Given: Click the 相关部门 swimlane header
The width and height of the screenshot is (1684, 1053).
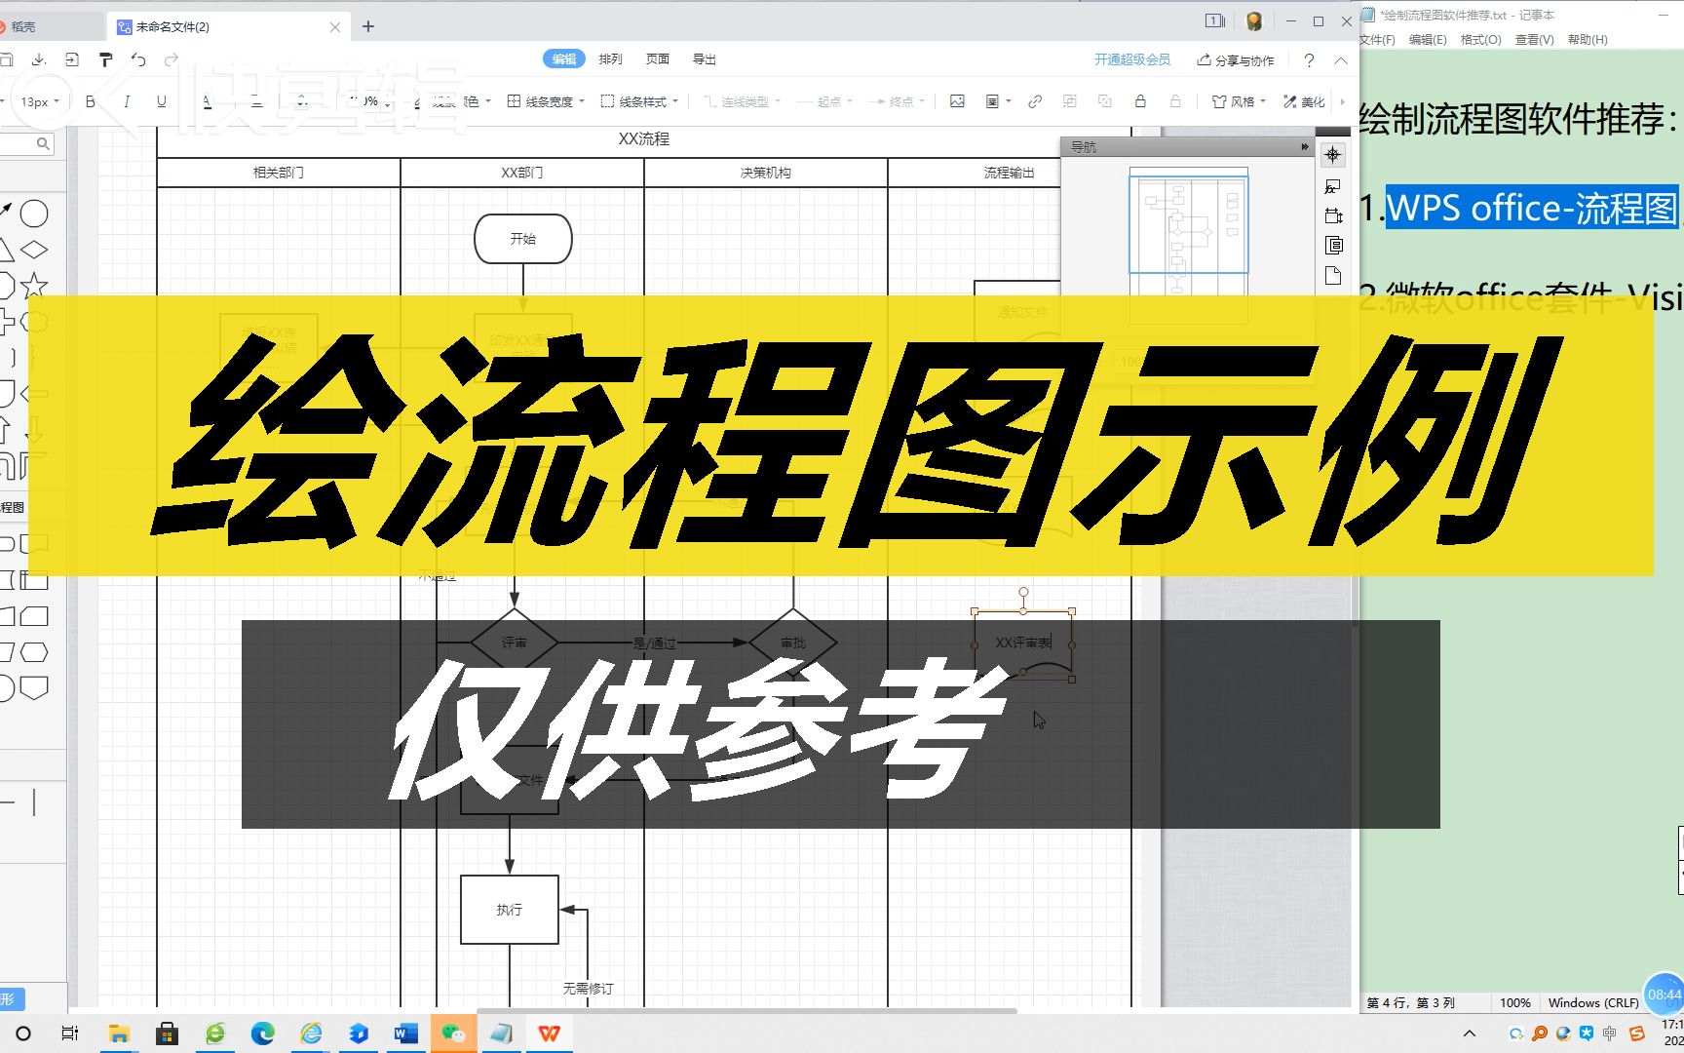Looking at the screenshot, I should pyautogui.click(x=279, y=173).
